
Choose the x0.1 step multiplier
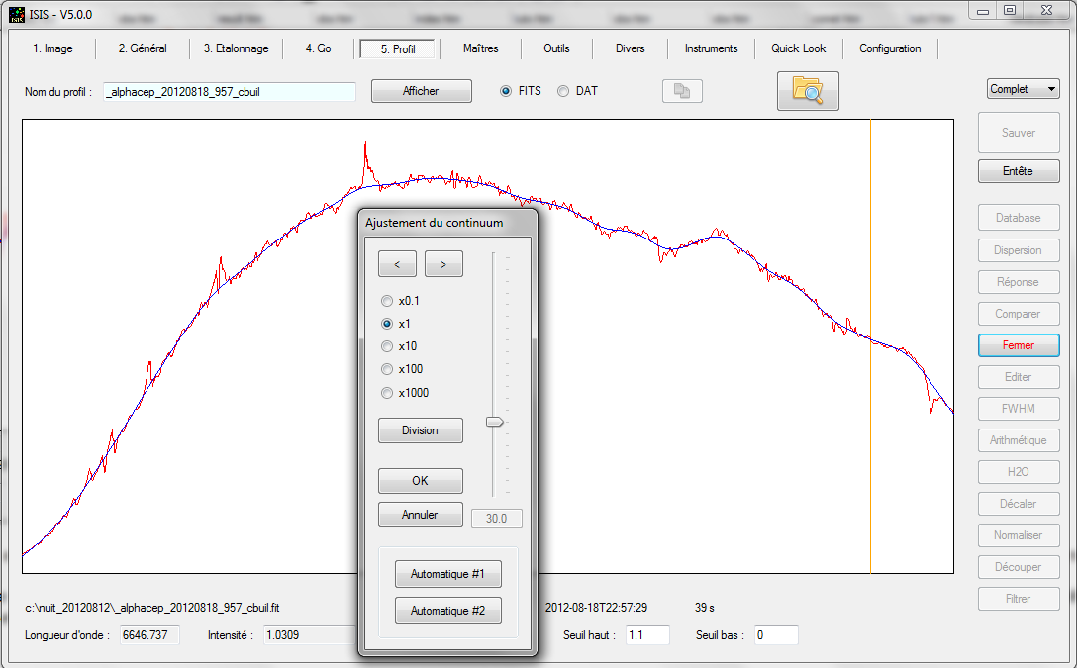pyautogui.click(x=387, y=301)
